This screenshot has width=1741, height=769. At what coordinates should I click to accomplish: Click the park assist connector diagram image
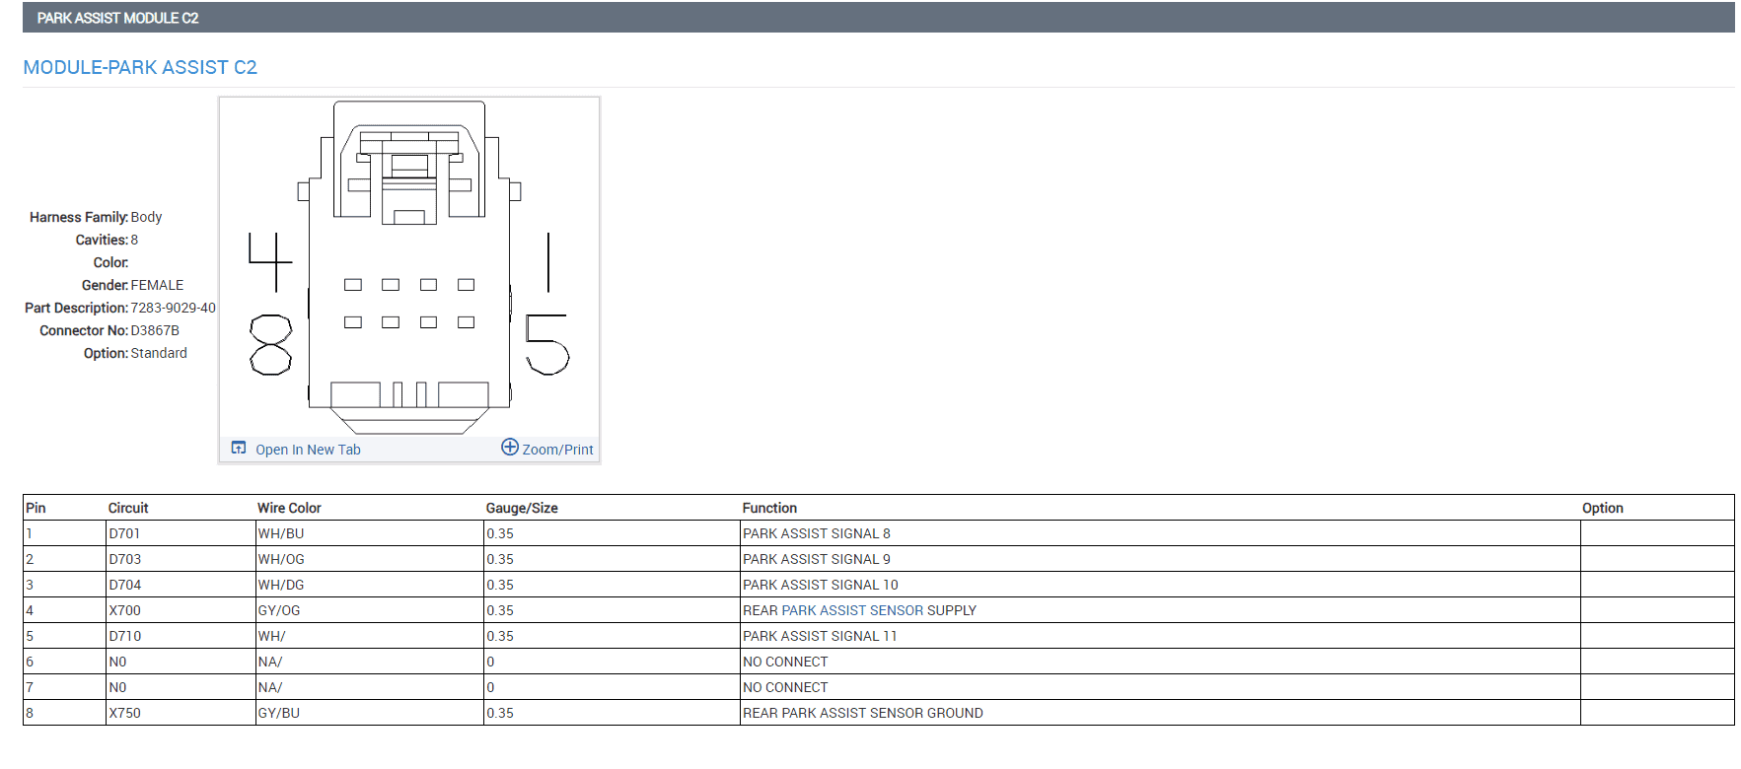tap(409, 267)
